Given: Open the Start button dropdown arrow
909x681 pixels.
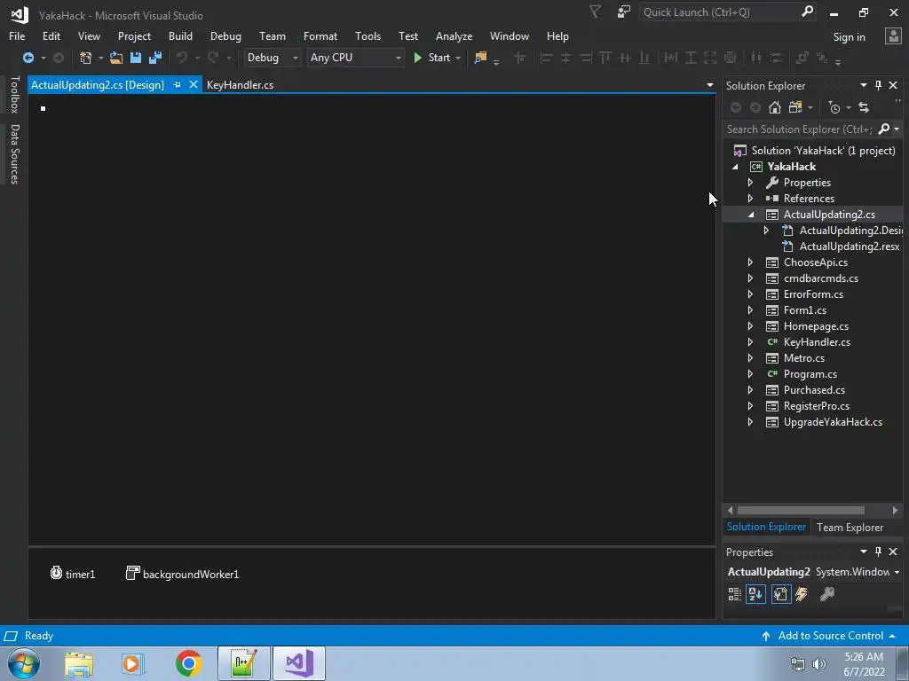Looking at the screenshot, I should pyautogui.click(x=458, y=58).
